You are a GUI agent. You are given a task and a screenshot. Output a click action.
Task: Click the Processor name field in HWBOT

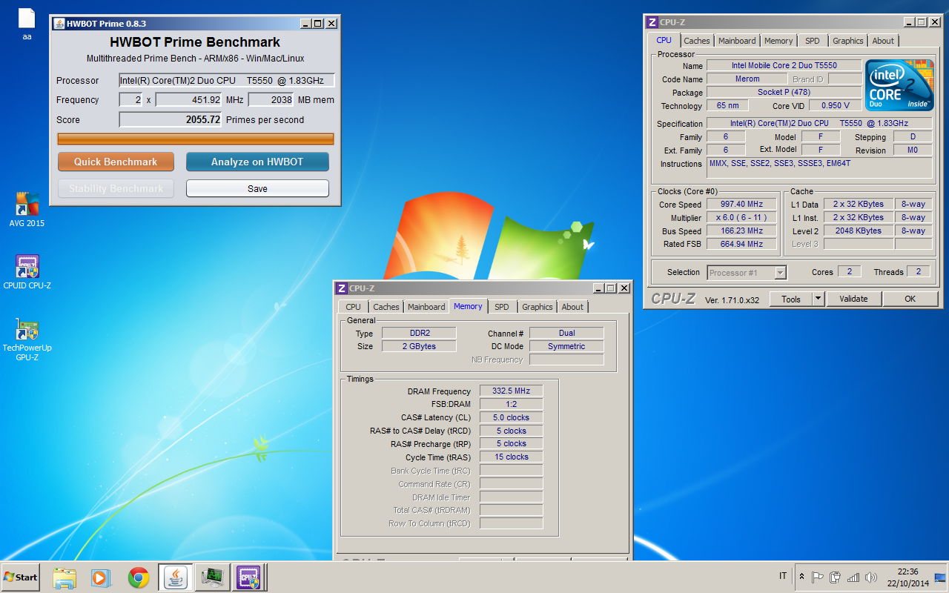coord(227,80)
